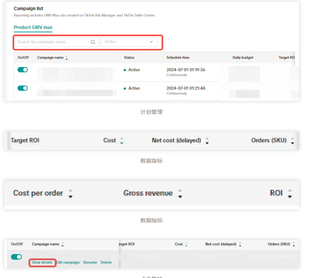311x278 pixels.
Task: Sort by Gross revenue arrows
Action: tap(180, 193)
